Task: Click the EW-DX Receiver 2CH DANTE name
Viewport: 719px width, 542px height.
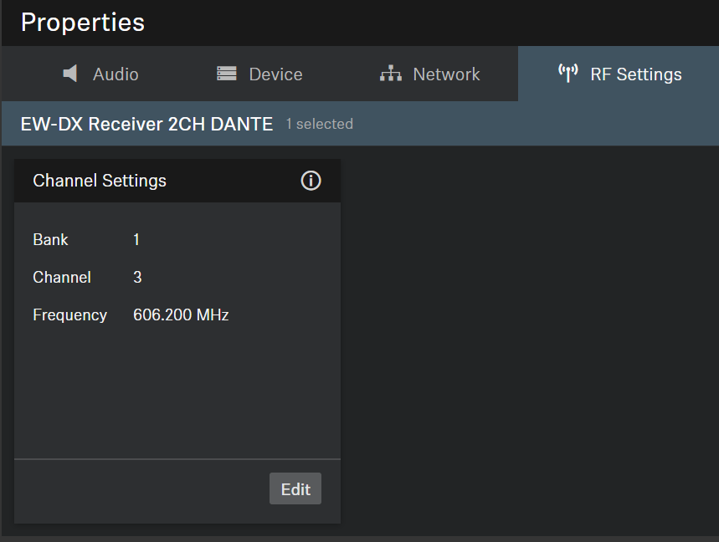Action: [x=146, y=124]
